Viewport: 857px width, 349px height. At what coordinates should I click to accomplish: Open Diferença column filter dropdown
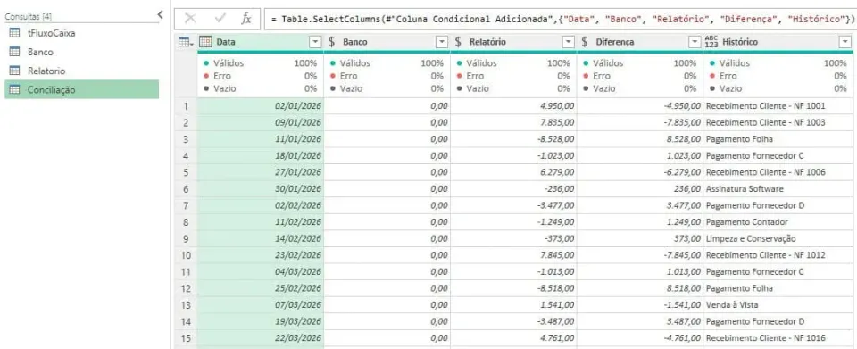[x=695, y=42]
